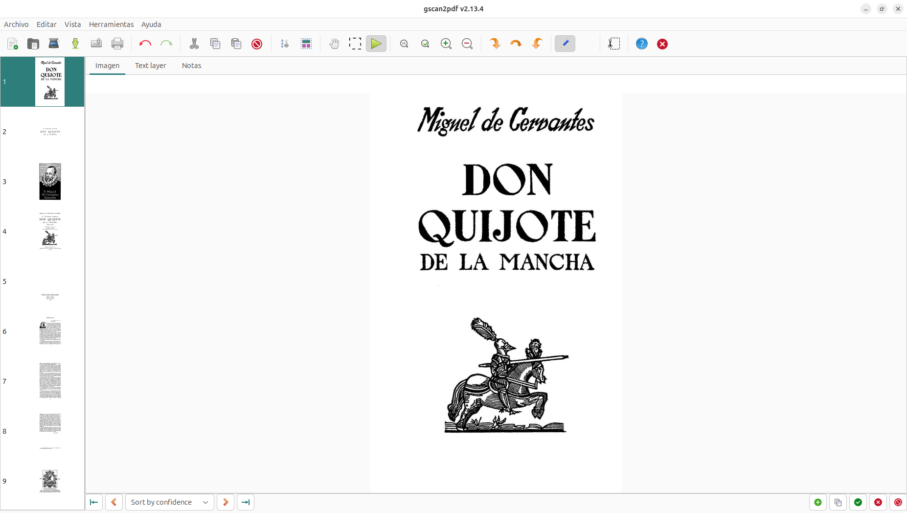The height and width of the screenshot is (513, 907).
Task: Switch to the Imagen tab
Action: (x=107, y=66)
